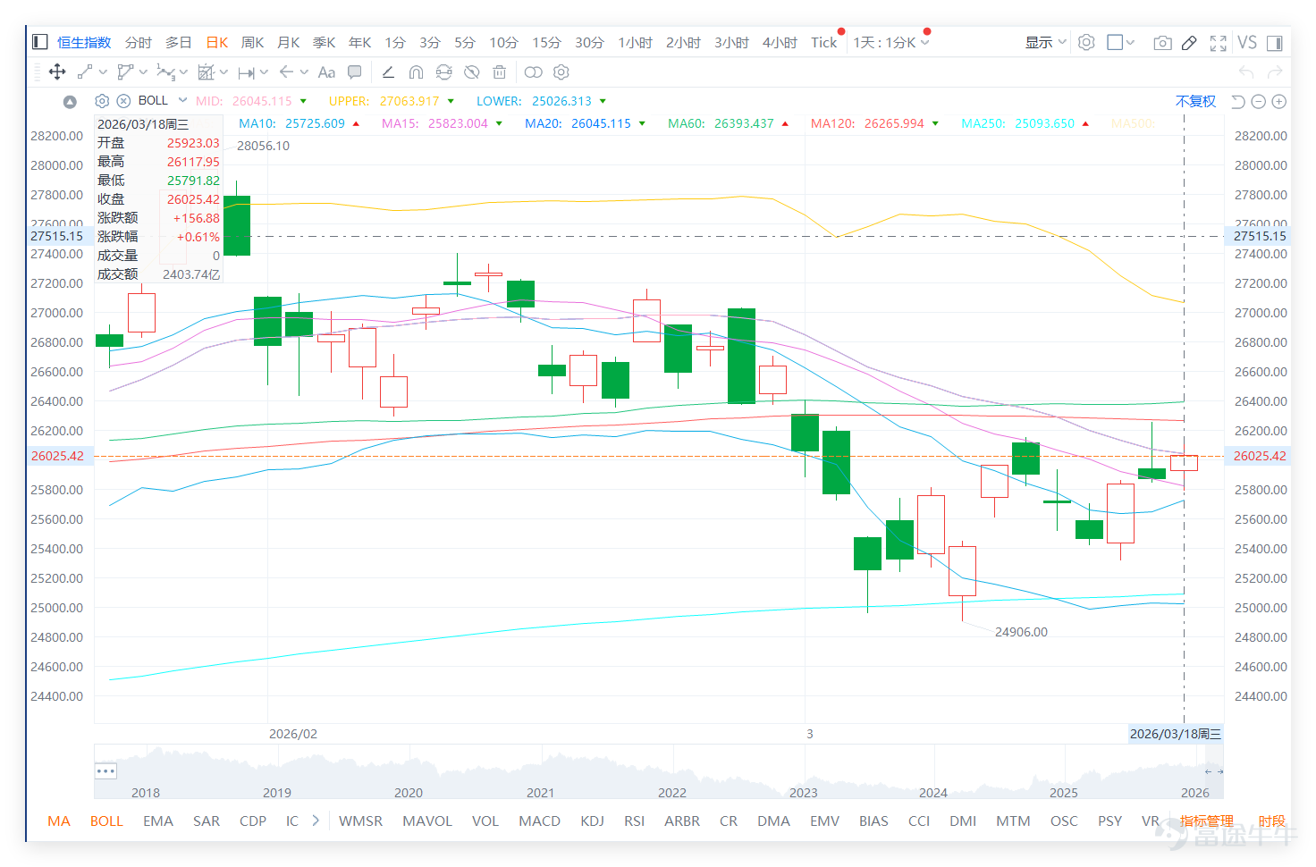1316x867 pixels.
Task: Collapse indicator legend with triangle button
Action: click(x=70, y=102)
